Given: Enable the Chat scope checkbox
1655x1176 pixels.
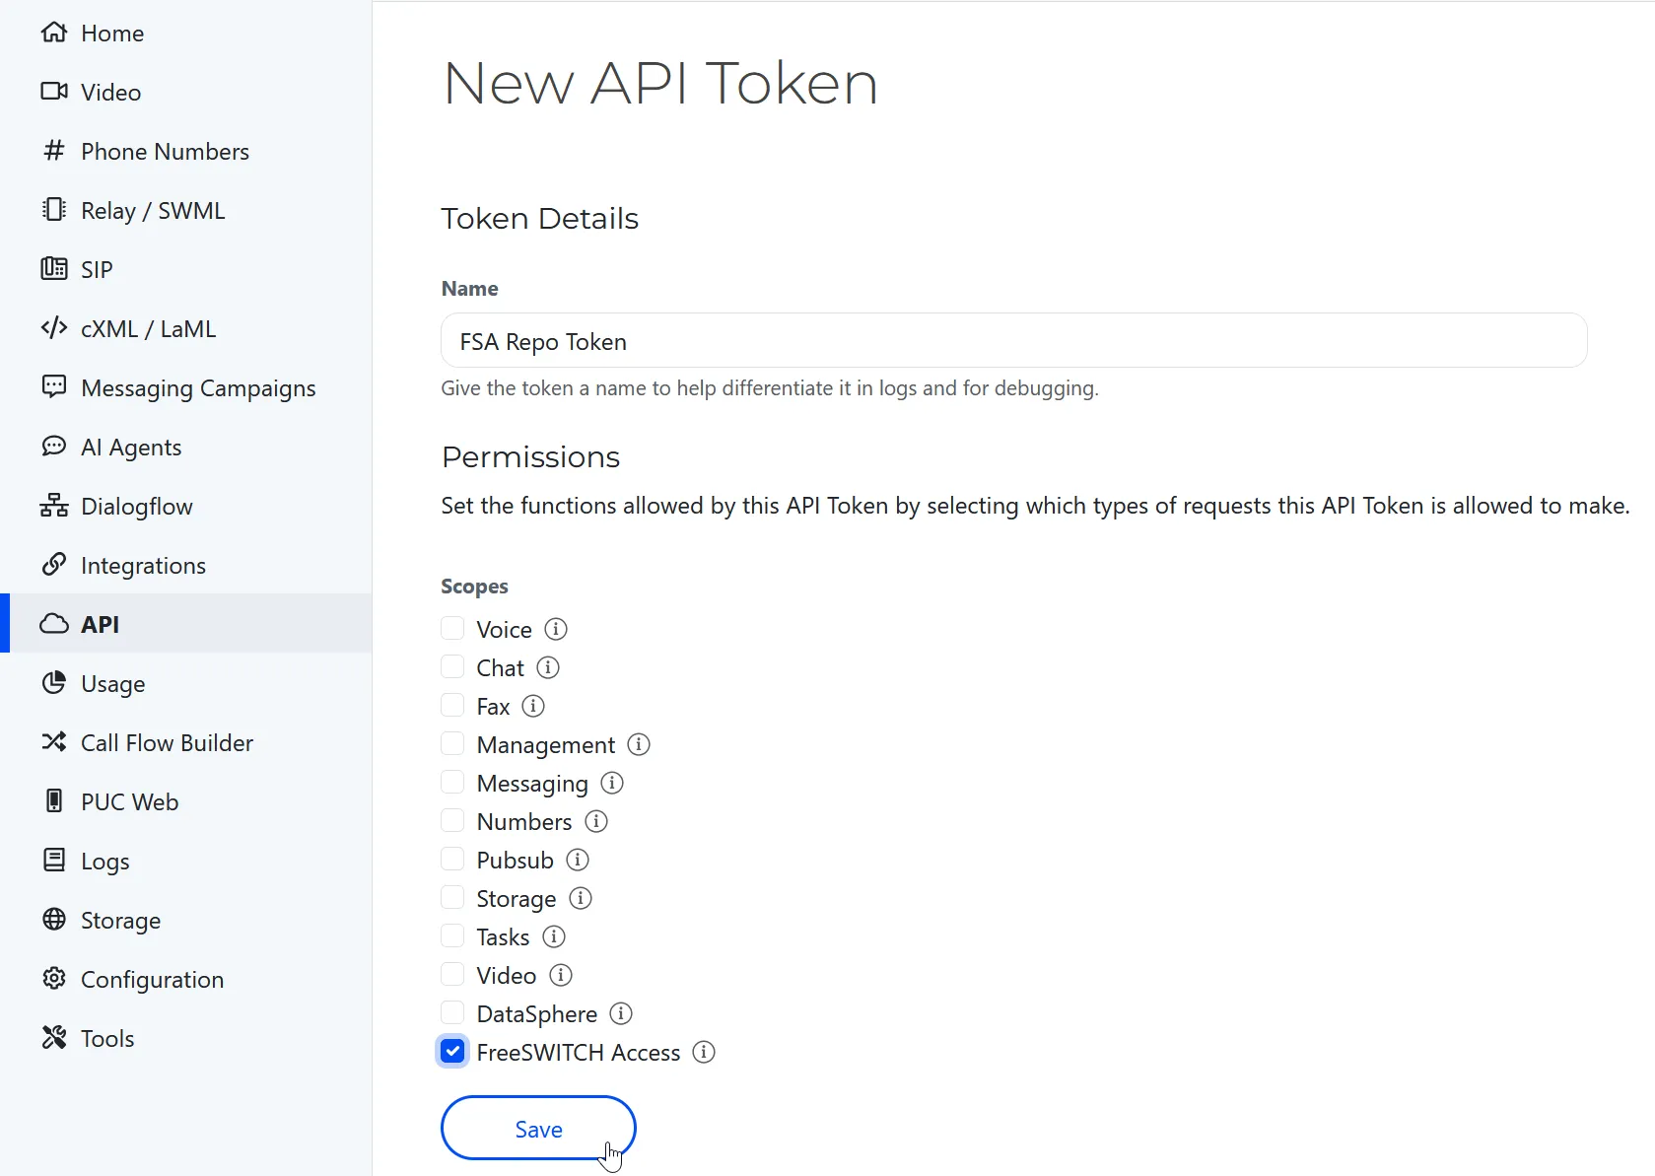Looking at the screenshot, I should 452,666.
